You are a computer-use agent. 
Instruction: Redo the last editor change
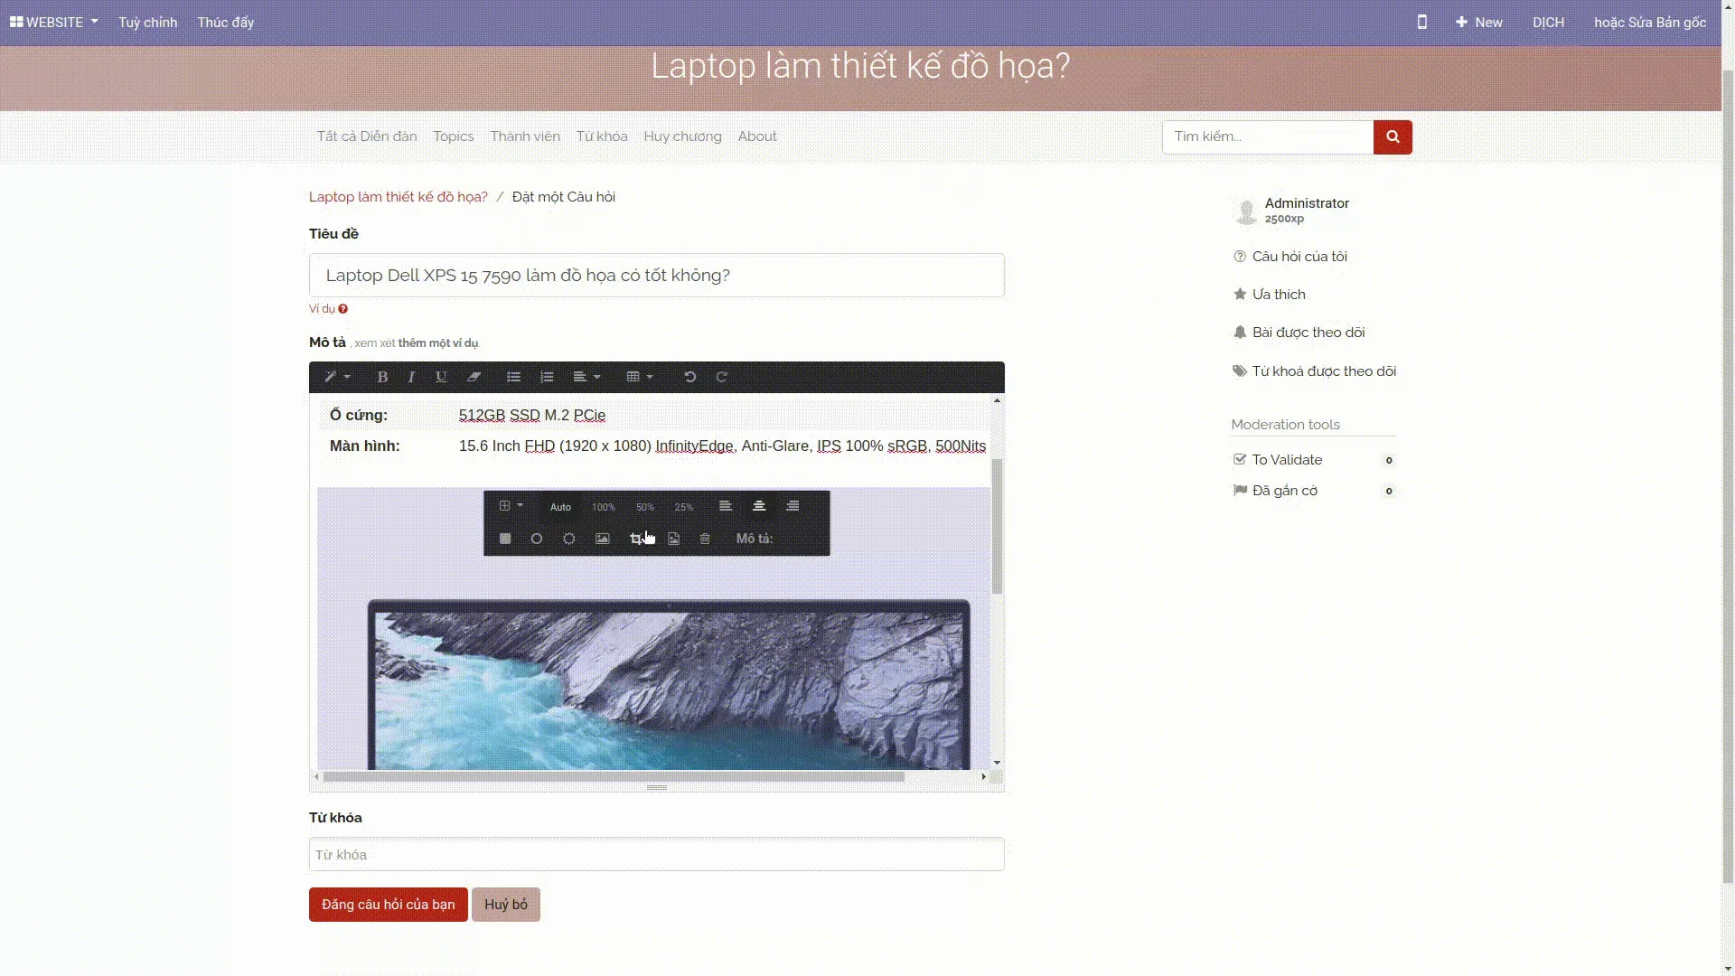(721, 377)
